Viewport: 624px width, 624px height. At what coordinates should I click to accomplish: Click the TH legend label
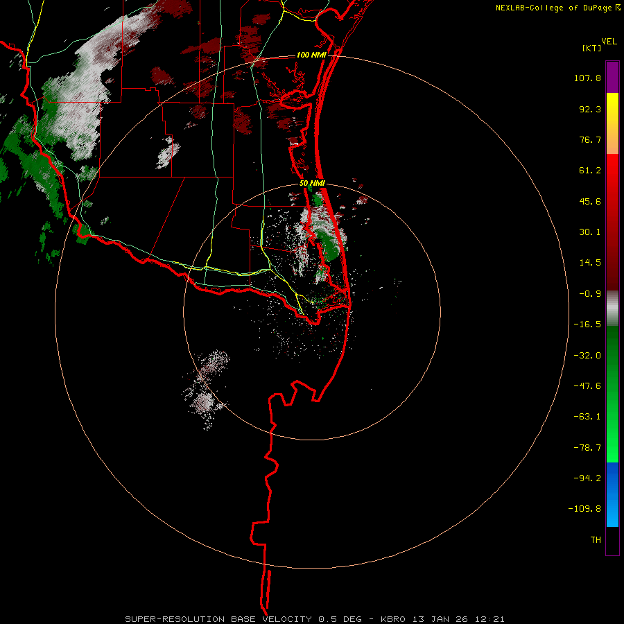click(596, 540)
